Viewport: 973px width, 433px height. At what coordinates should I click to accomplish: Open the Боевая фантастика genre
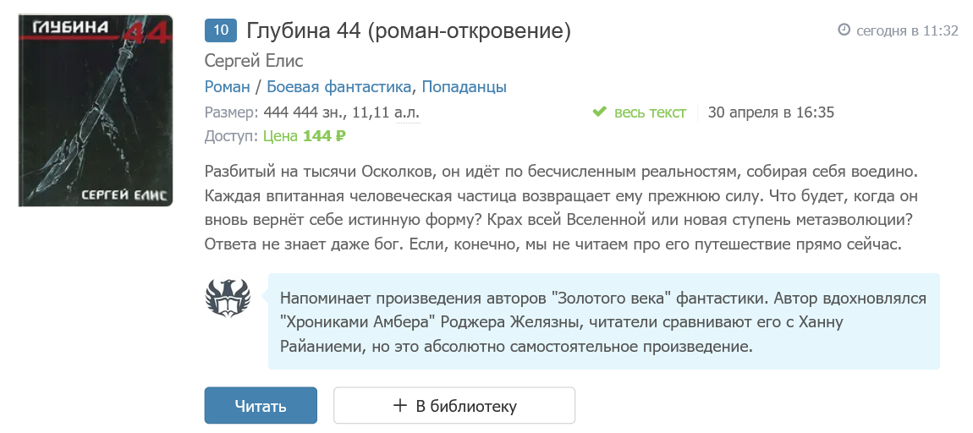click(x=339, y=87)
